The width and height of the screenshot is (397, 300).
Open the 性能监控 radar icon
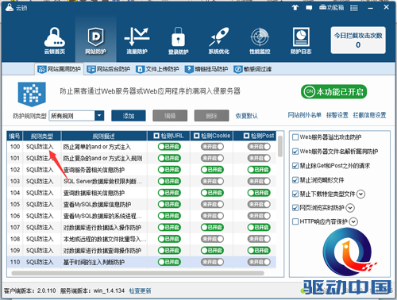tap(260, 40)
